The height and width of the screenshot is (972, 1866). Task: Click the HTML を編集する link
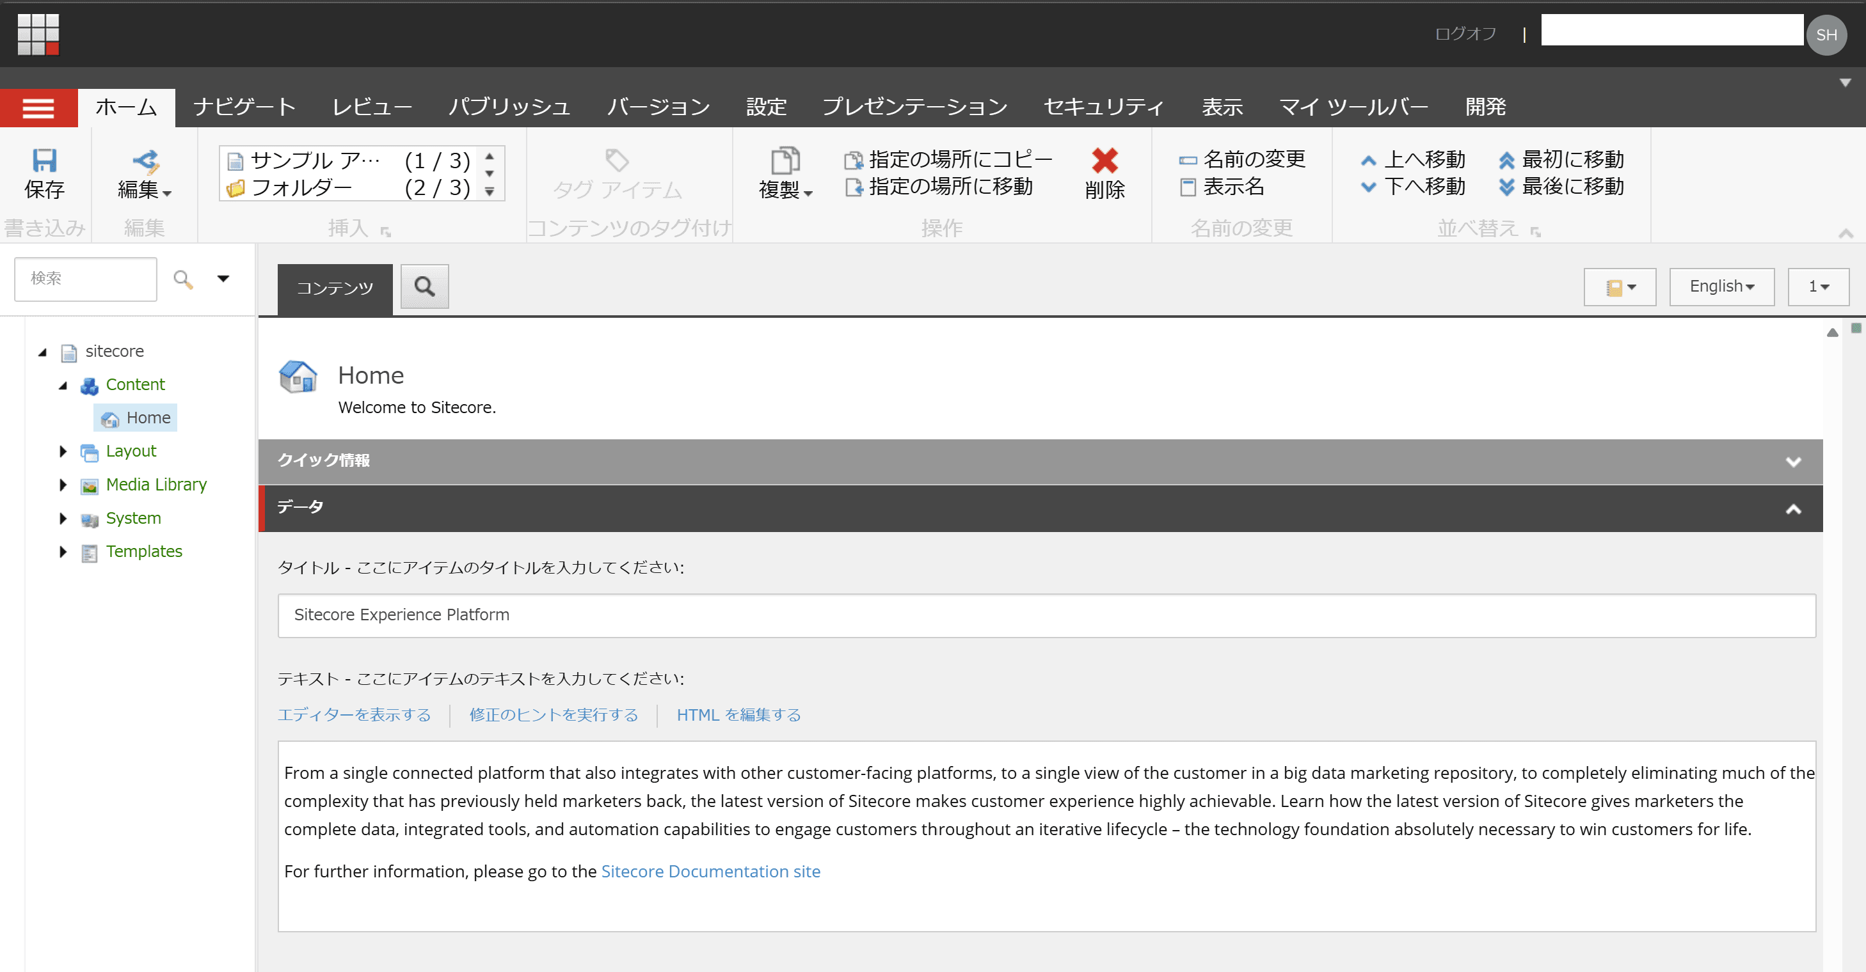pyautogui.click(x=738, y=715)
